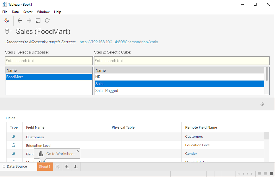Click the hierarchy type icon for Education Level

point(14,145)
